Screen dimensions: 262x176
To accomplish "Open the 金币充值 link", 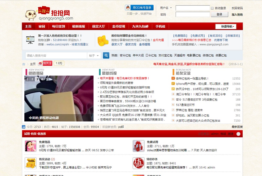I will (158, 40).
